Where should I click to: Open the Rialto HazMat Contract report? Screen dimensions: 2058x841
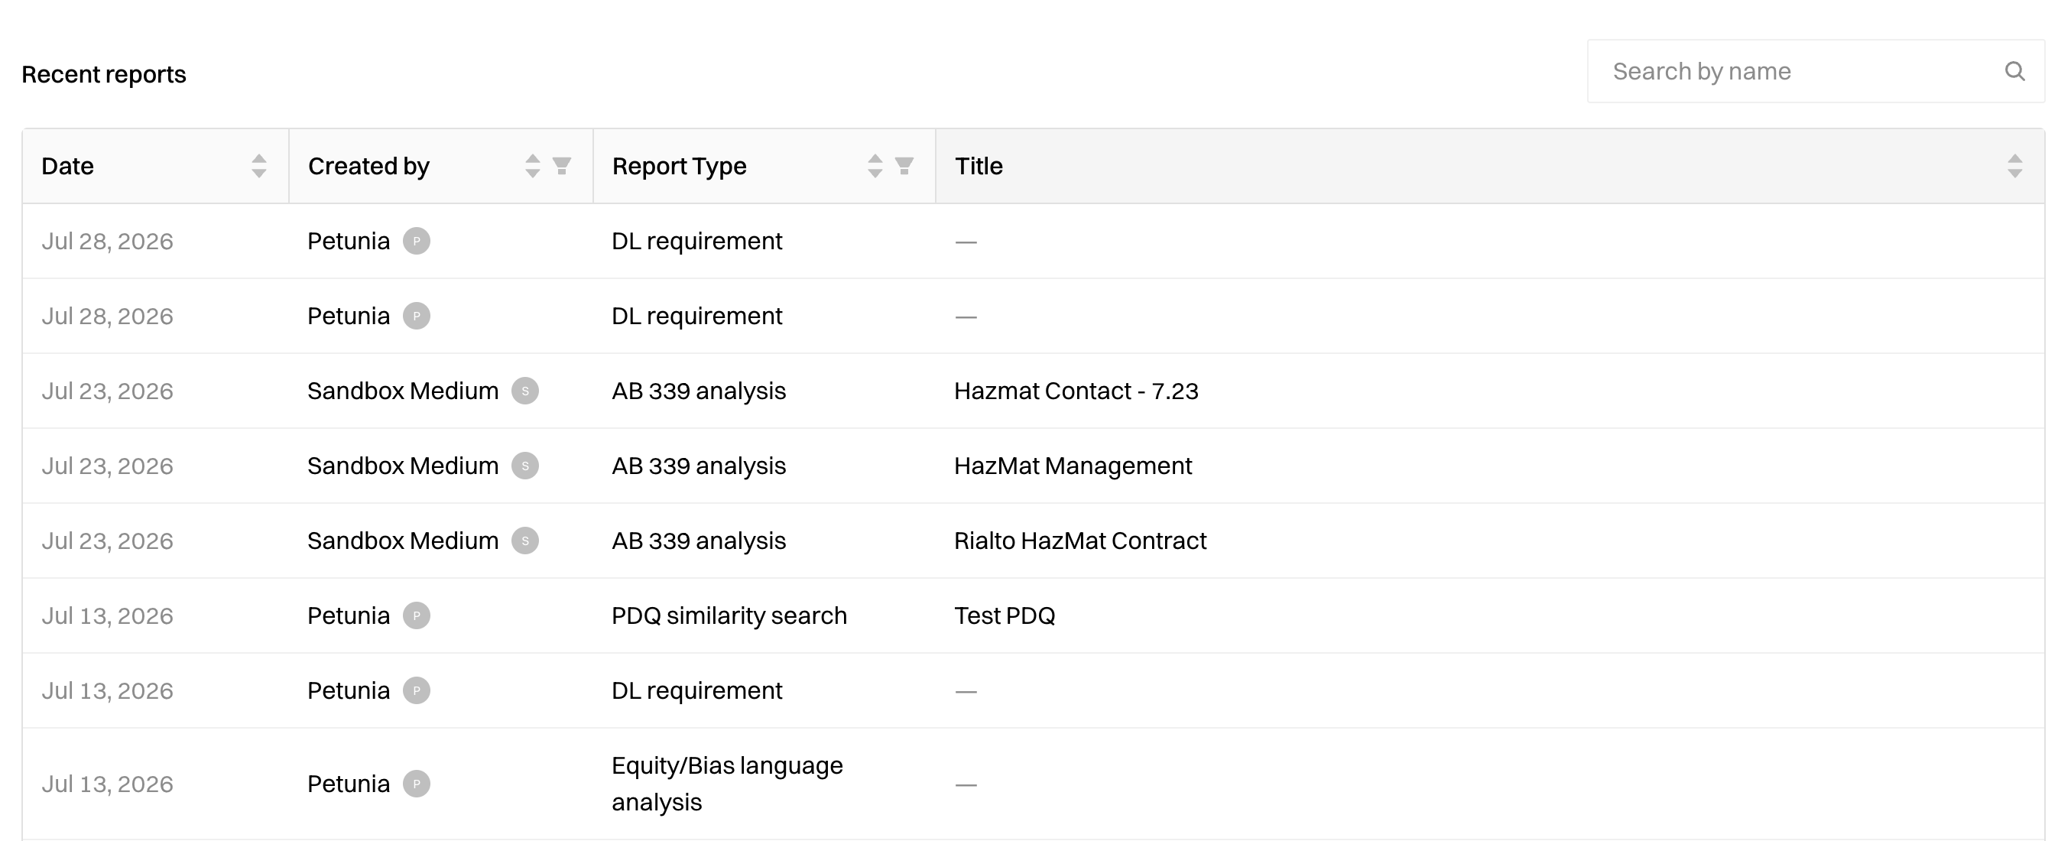1080,541
